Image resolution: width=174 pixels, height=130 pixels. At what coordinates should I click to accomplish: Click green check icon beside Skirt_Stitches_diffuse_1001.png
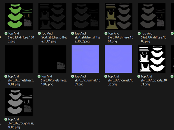(39, 33)
